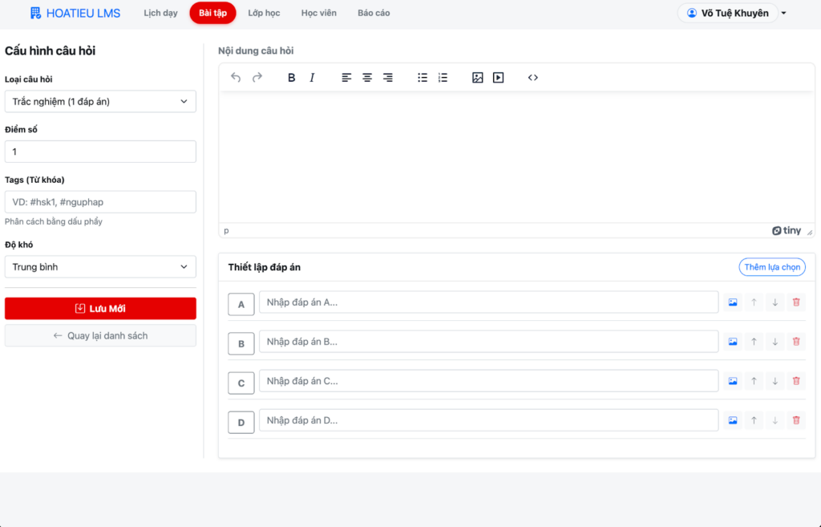The height and width of the screenshot is (527, 821).
Task: Delete answer option A with trash icon
Action: coord(795,302)
